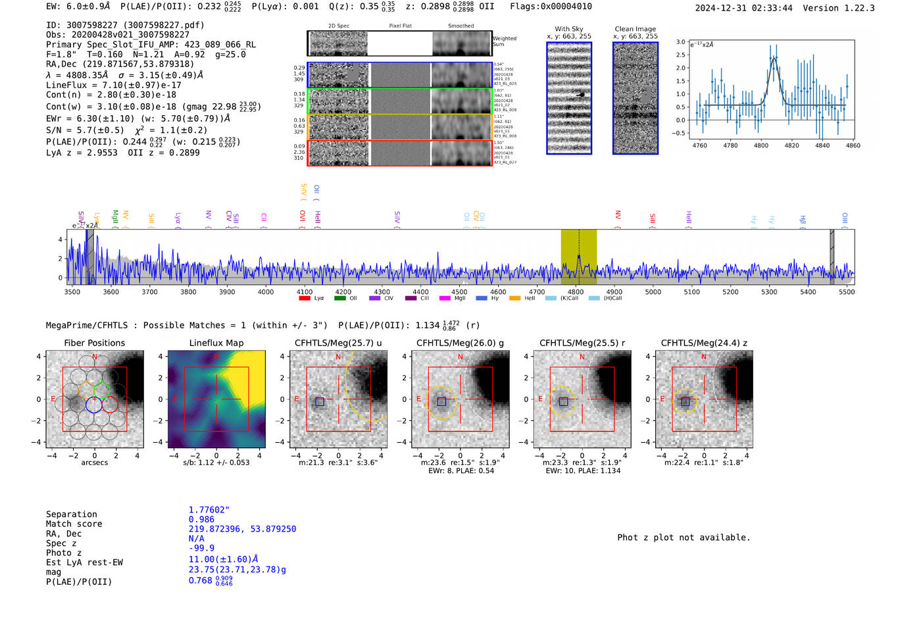Click the Flags:0x00004010 header text
This screenshot has height=627, width=921.
551,7
